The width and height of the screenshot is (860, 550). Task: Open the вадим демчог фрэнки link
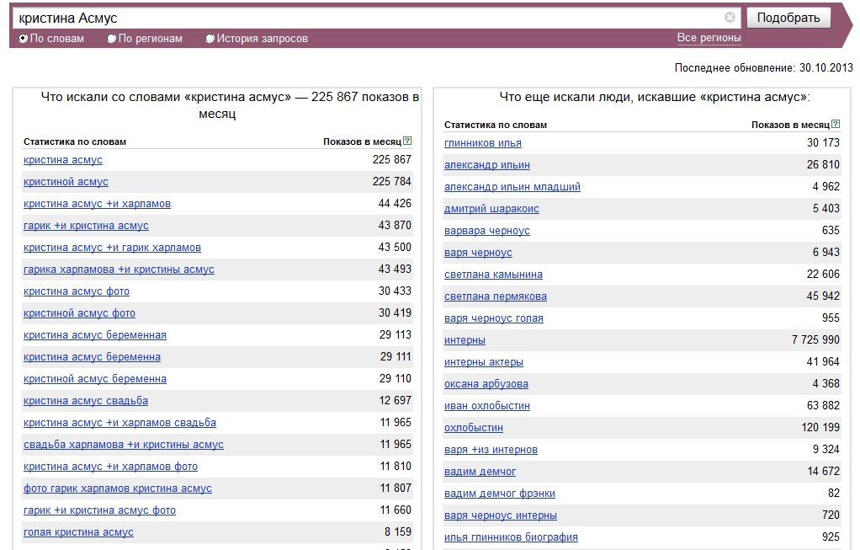pyautogui.click(x=500, y=494)
